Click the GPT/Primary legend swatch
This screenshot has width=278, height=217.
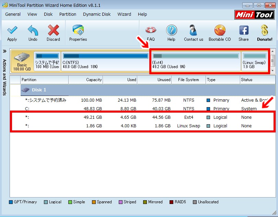click(x=11, y=202)
